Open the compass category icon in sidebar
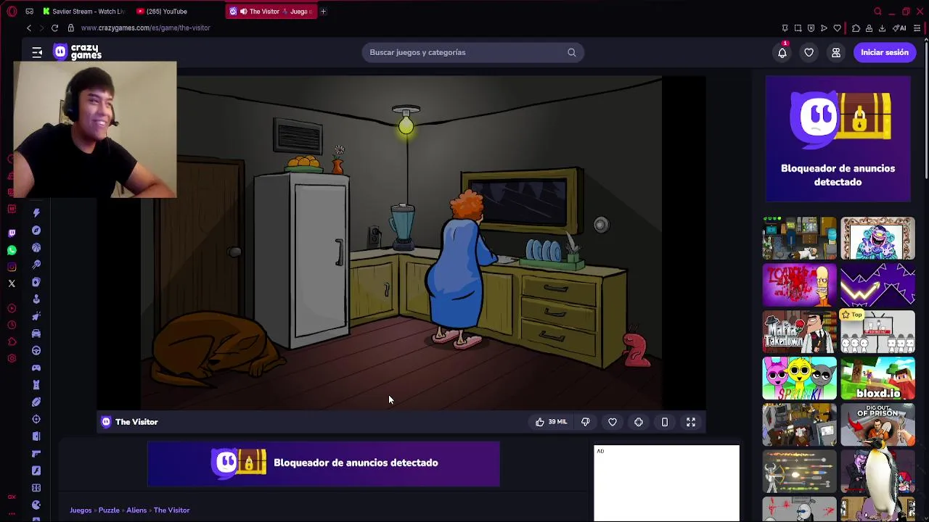 point(36,231)
